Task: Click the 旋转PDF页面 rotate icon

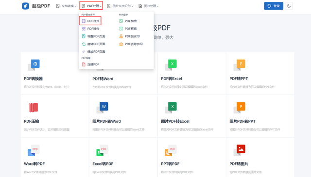Action: (84, 44)
